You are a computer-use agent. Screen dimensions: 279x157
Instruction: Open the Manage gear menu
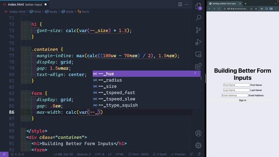[x=198, y=145]
